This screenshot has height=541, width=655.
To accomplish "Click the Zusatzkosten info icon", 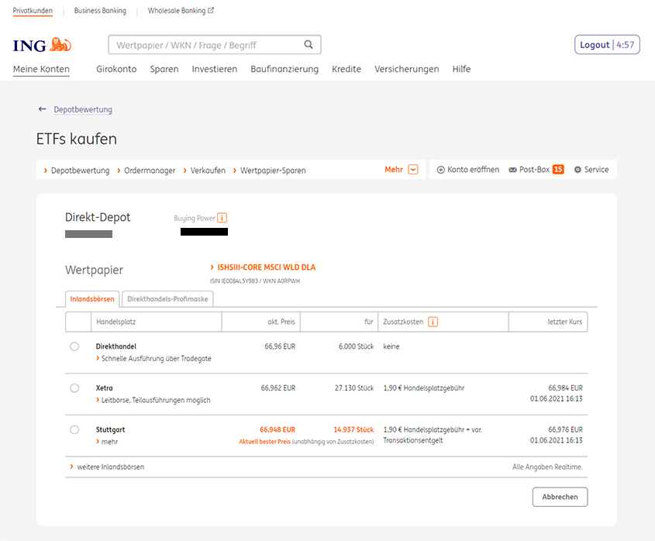I will [x=433, y=322].
